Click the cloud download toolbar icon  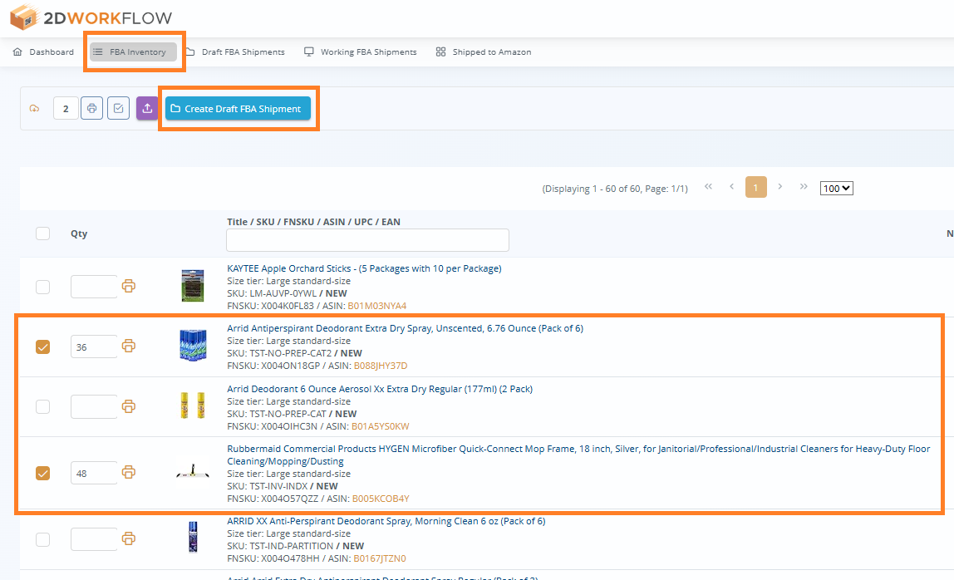coord(33,108)
